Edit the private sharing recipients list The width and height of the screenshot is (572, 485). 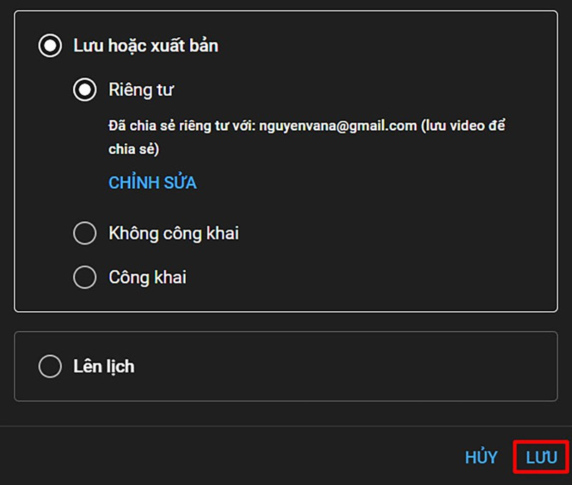pyautogui.click(x=152, y=182)
